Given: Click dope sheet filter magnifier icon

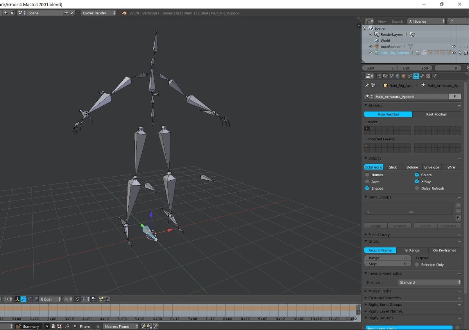Looking at the screenshot, I should (x=67, y=326).
